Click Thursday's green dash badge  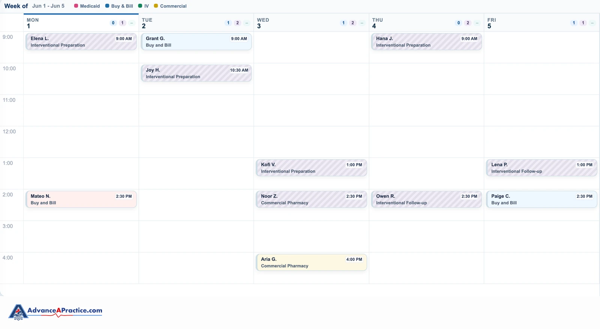(x=477, y=23)
